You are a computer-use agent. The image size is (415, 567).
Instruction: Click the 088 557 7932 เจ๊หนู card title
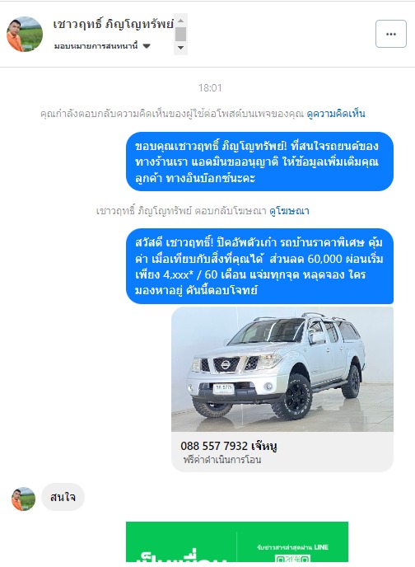click(x=229, y=446)
